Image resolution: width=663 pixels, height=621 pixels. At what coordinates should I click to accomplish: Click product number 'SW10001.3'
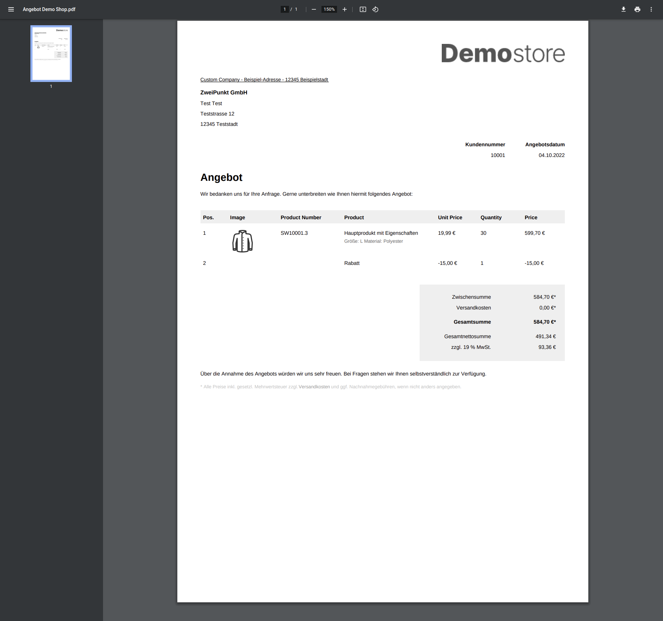tap(294, 233)
